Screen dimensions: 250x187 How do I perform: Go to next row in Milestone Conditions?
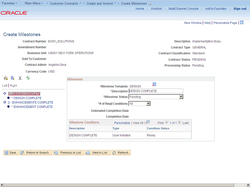(x=179, y=122)
